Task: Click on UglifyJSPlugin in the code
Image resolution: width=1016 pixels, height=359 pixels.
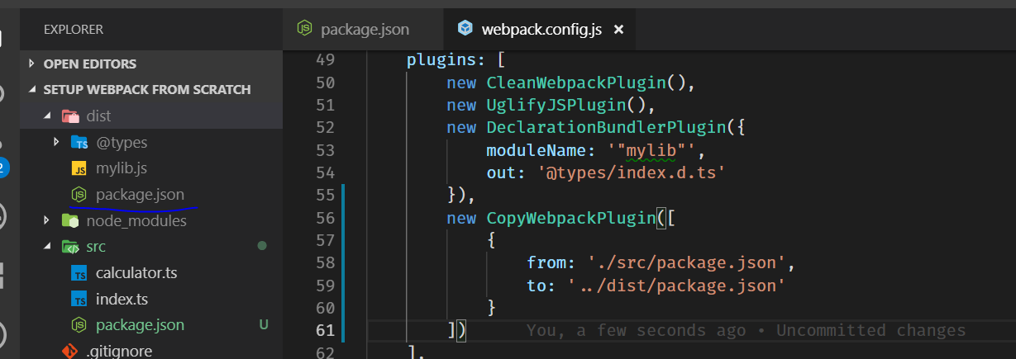Action: click(x=556, y=105)
